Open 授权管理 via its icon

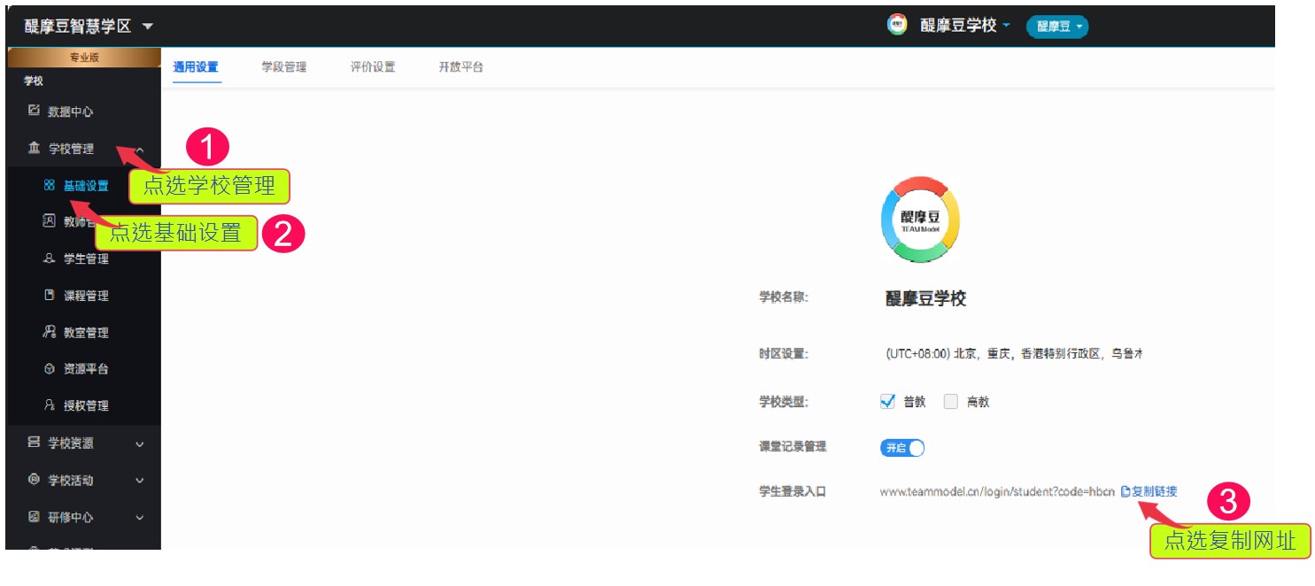[49, 405]
